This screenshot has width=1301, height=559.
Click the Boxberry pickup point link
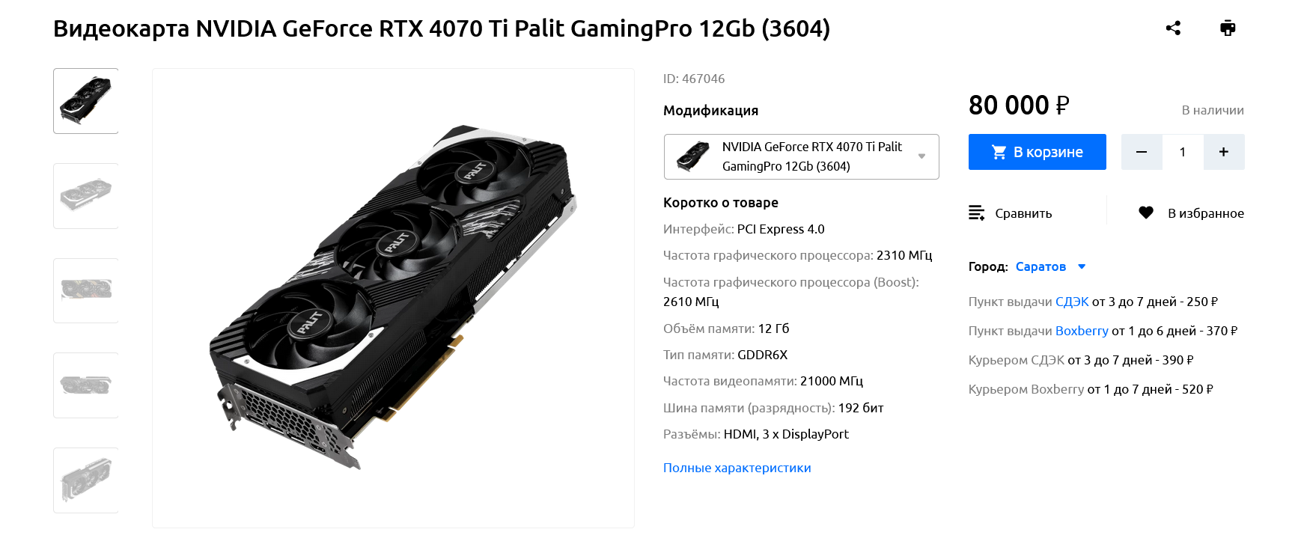click(x=1082, y=331)
